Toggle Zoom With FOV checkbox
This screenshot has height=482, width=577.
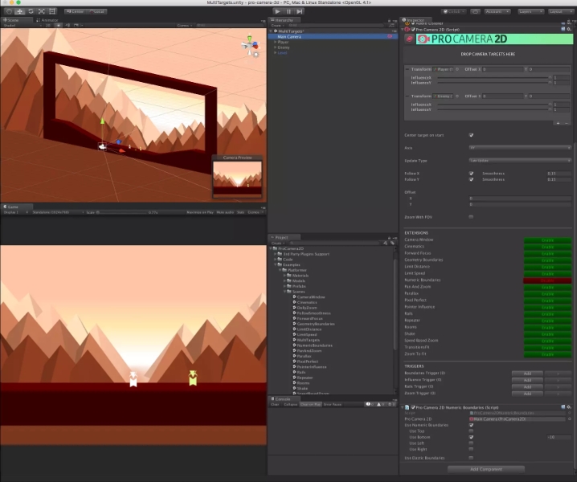pyautogui.click(x=471, y=217)
